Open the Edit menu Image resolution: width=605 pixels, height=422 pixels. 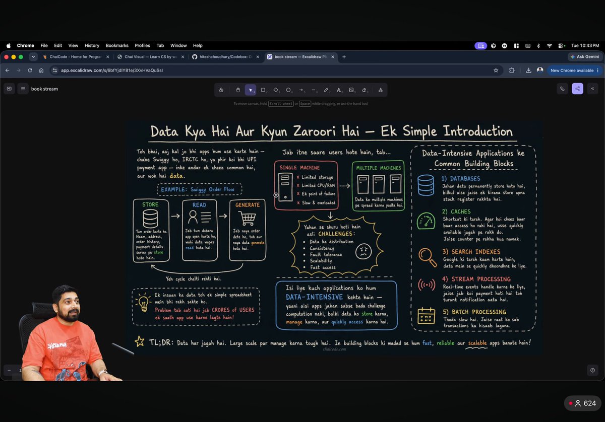(58, 45)
